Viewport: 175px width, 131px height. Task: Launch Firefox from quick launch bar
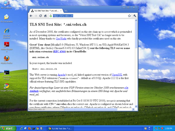coord(30,128)
